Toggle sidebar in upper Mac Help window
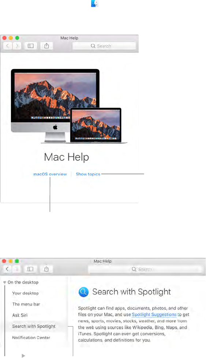This screenshot has height=358, width=206. pyautogui.click(x=31, y=46)
